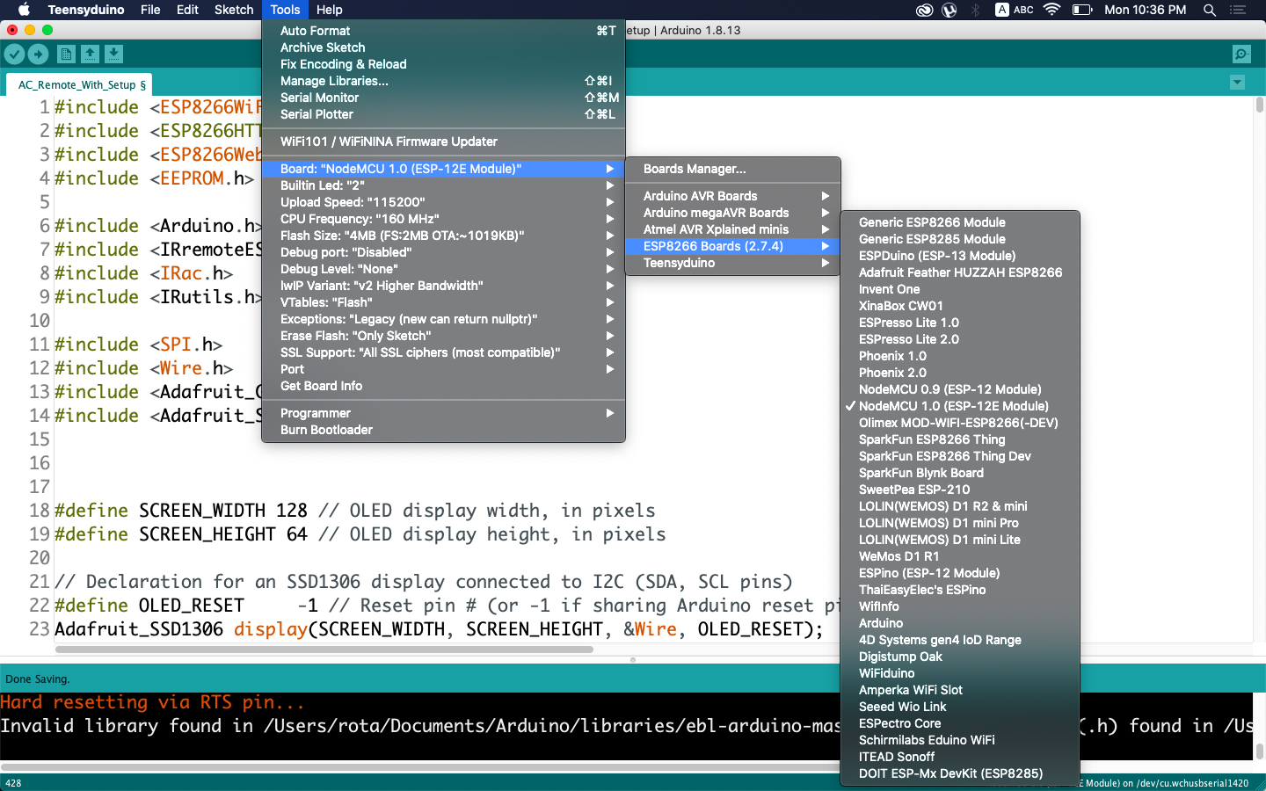The width and height of the screenshot is (1266, 791).
Task: Expand Debug Level: "None" submenu
Action: click(x=443, y=269)
